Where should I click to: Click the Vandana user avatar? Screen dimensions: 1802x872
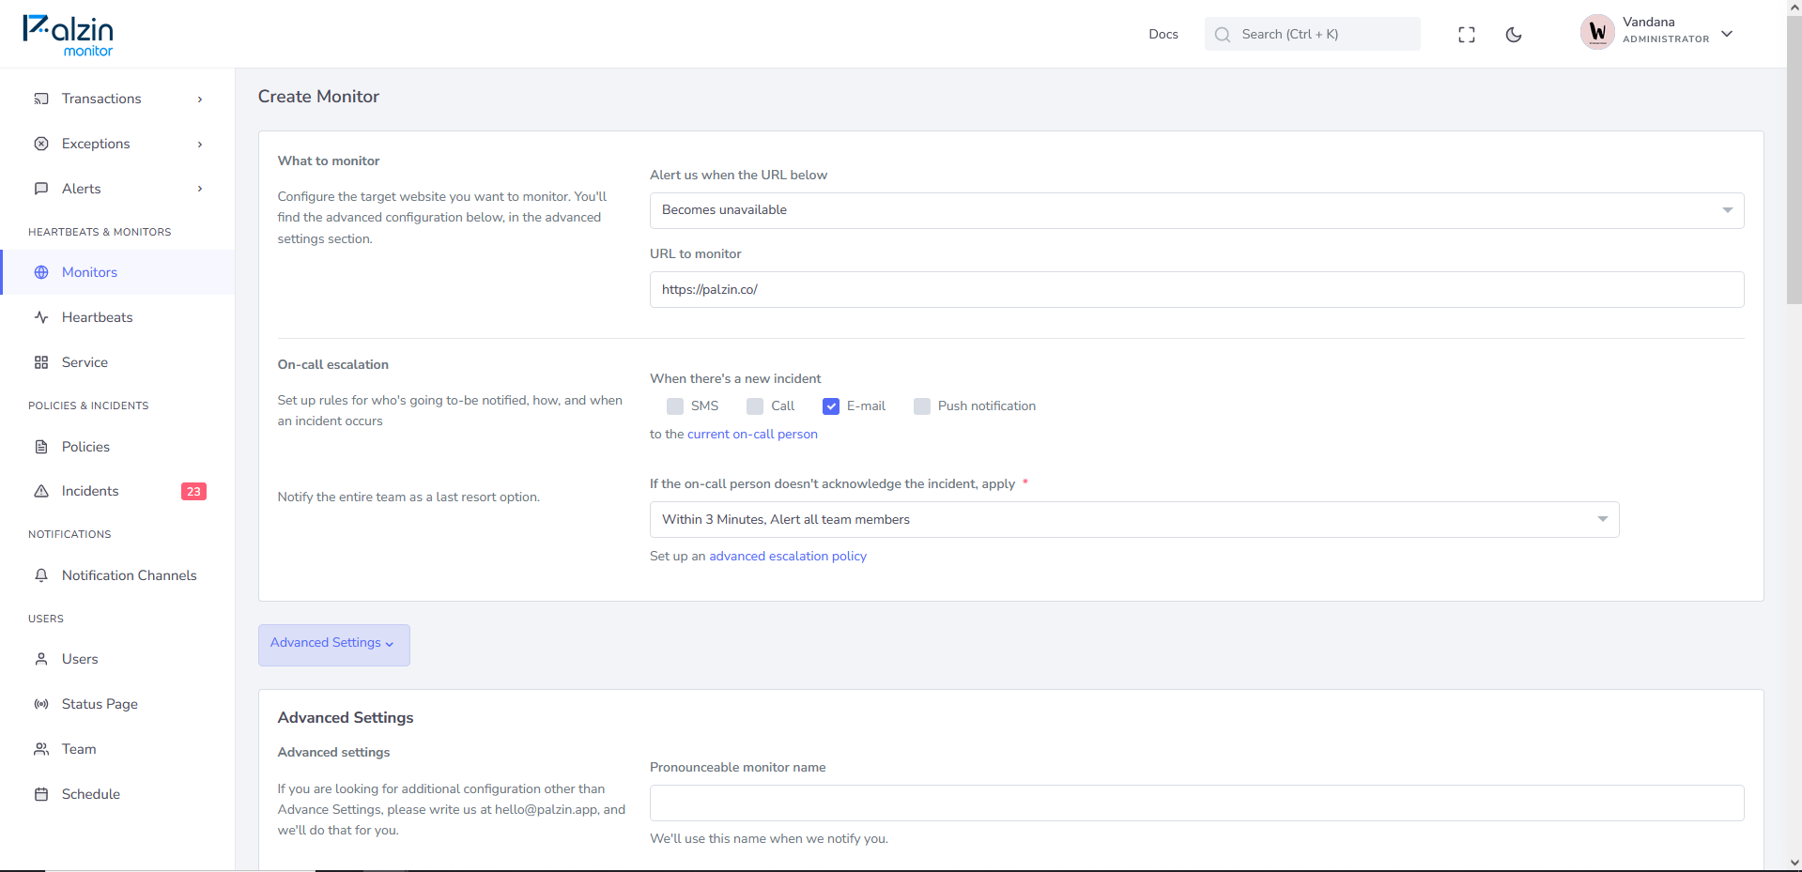coord(1597,33)
